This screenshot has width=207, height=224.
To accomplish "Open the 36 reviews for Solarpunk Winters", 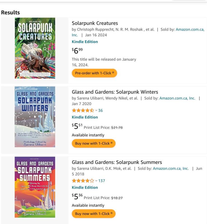I will (100, 111).
